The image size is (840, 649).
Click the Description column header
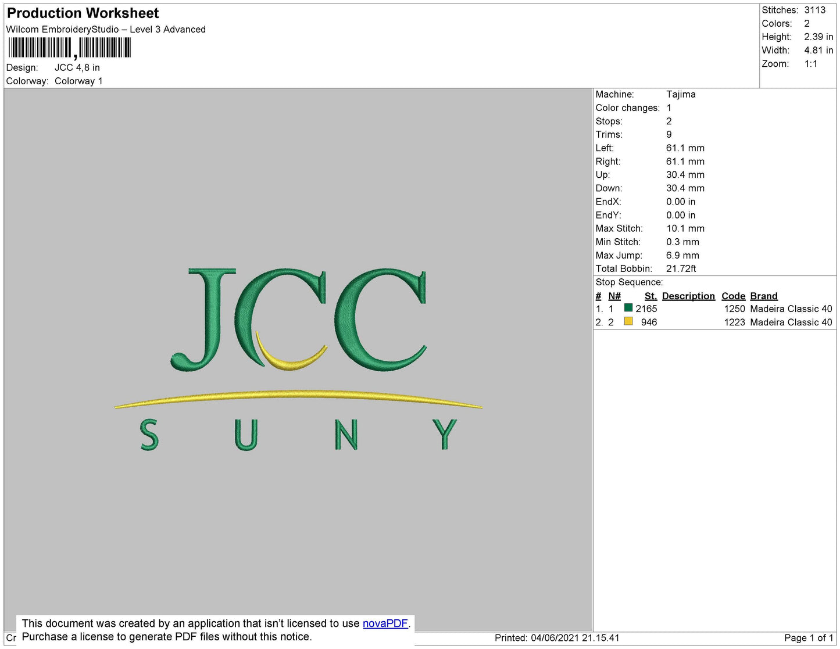(688, 296)
